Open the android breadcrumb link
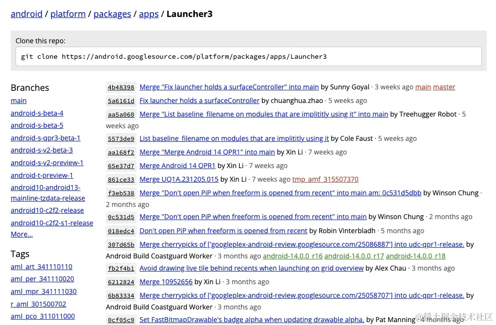 tap(27, 14)
